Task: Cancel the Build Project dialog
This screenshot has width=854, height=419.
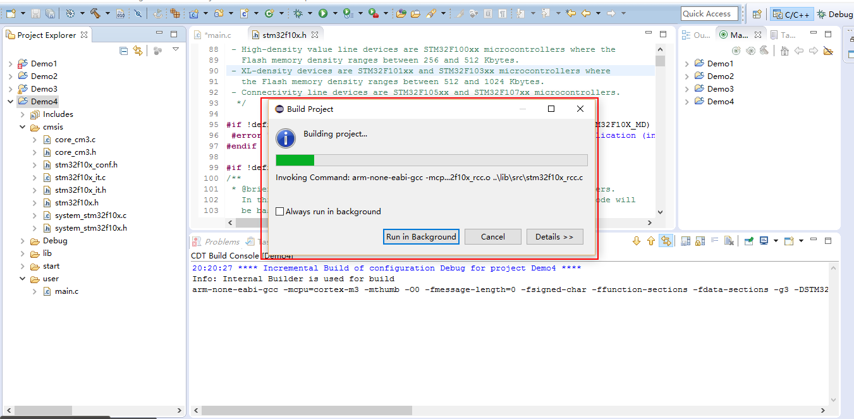Action: pos(493,236)
